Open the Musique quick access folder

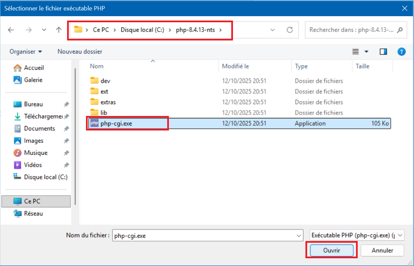click(x=36, y=153)
